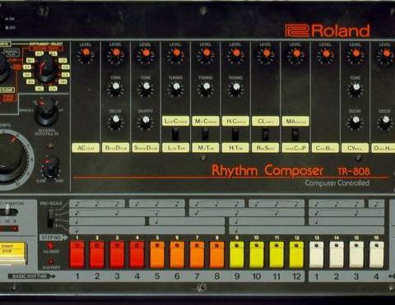Click the Snare Drum instrument label
The width and height of the screenshot is (395, 305).
coord(146,148)
